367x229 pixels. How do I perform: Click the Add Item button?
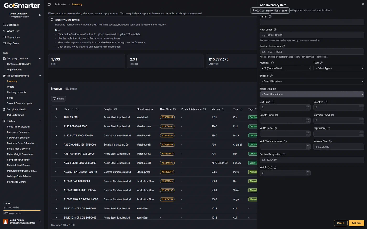357,223
